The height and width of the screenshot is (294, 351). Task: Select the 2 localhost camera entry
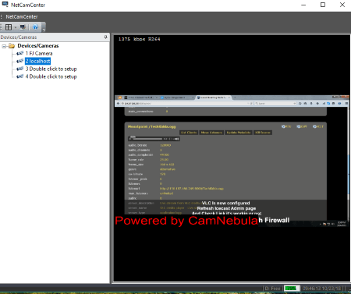click(37, 61)
